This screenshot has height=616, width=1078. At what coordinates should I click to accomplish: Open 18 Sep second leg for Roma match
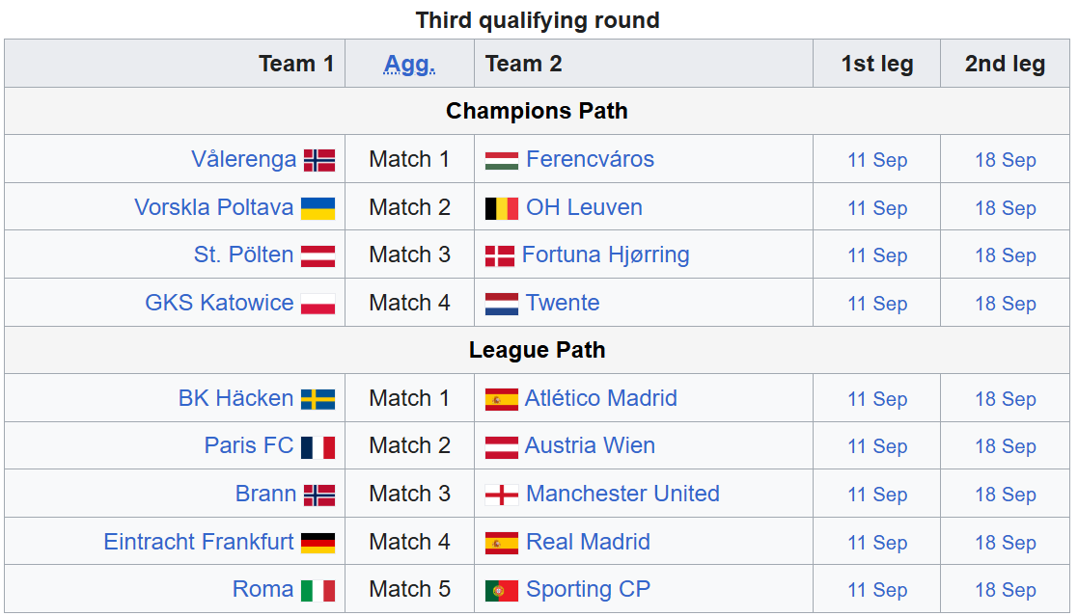[1005, 590]
